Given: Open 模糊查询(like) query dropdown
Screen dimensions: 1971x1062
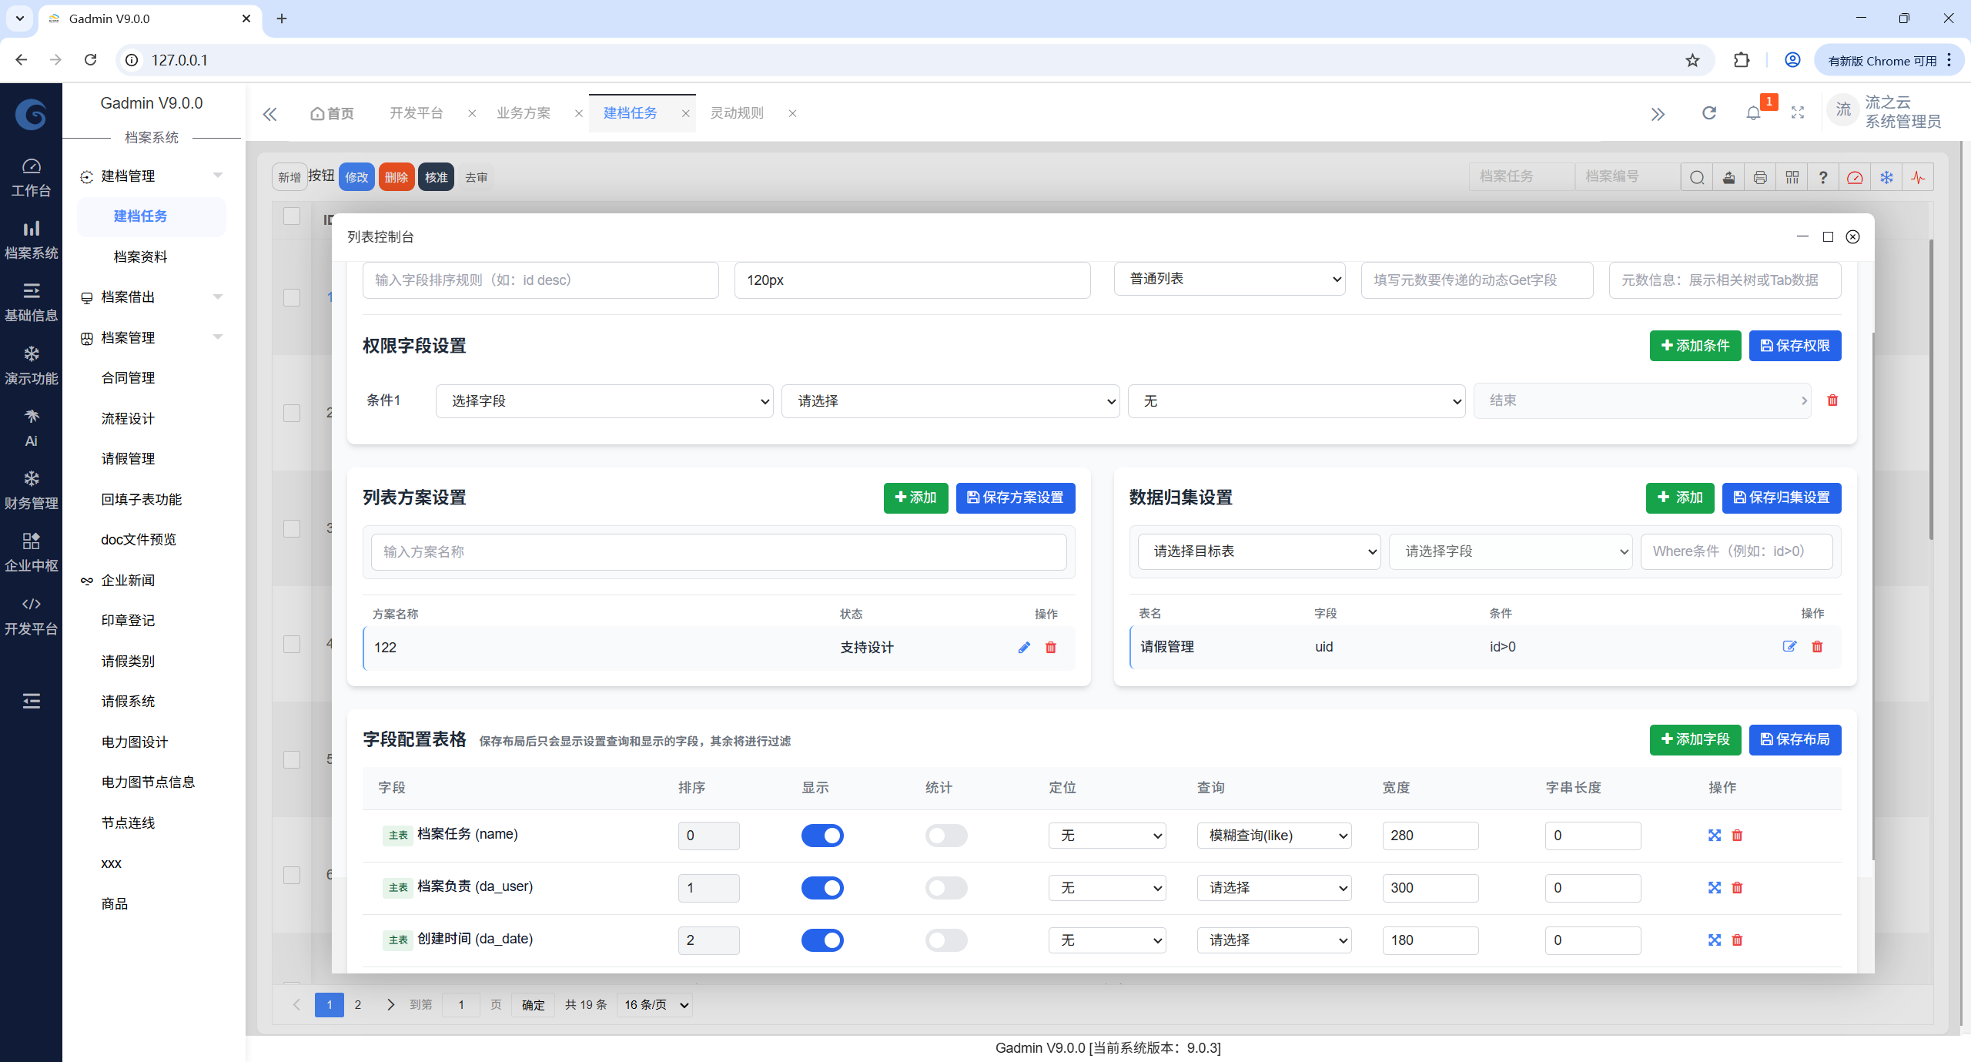Looking at the screenshot, I should 1273,836.
